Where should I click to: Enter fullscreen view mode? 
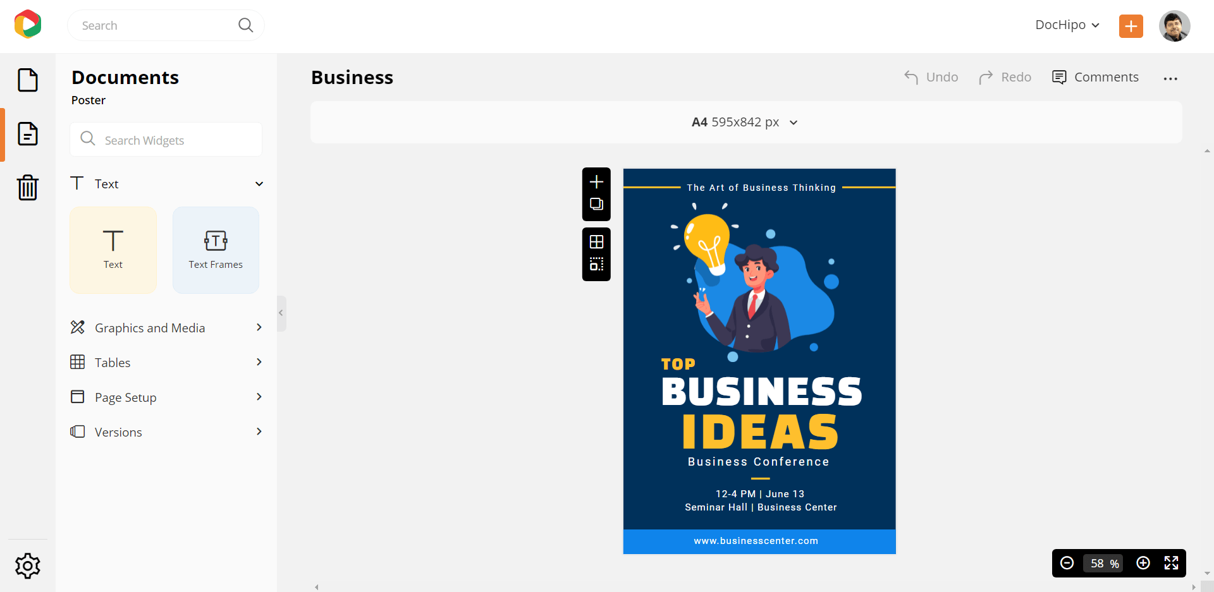click(1171, 563)
